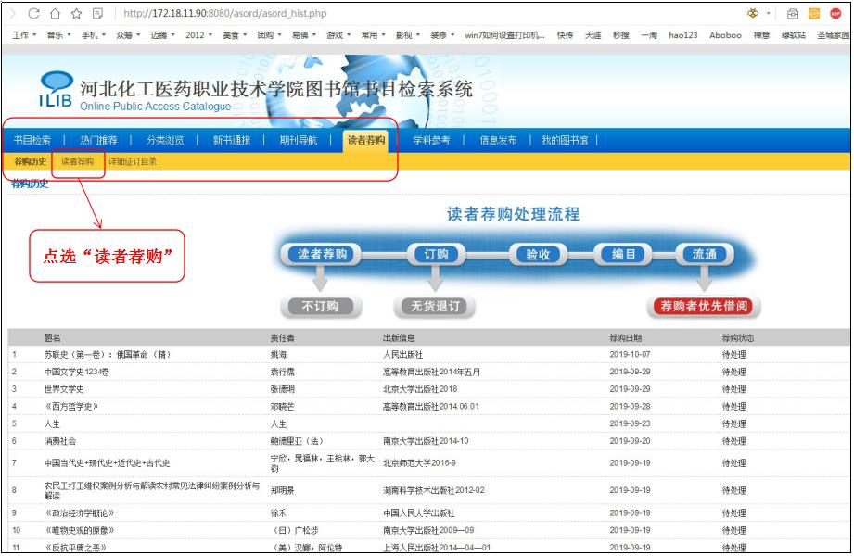Click the browser reload page icon

click(34, 14)
